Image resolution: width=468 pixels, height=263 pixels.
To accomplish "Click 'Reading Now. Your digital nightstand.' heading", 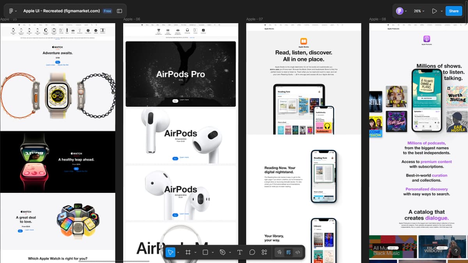I will point(279,170).
